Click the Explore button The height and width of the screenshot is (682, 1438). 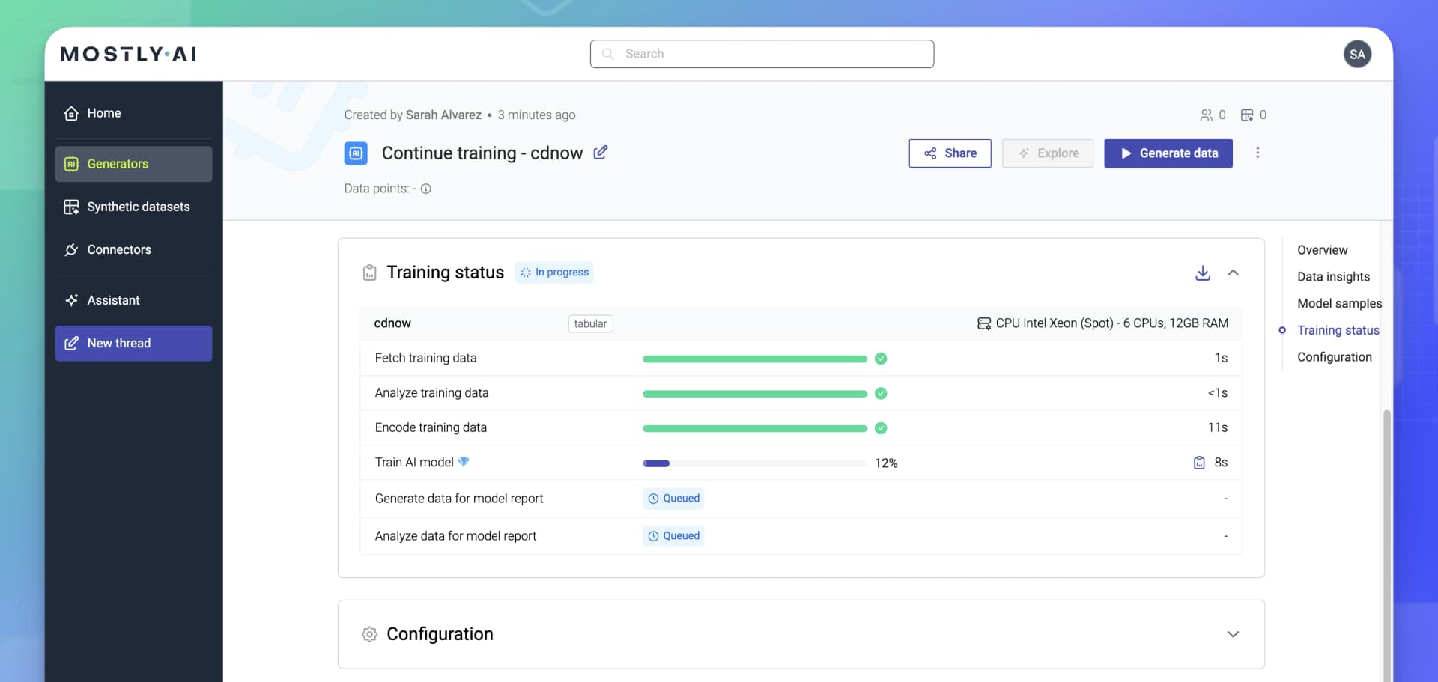click(1048, 153)
